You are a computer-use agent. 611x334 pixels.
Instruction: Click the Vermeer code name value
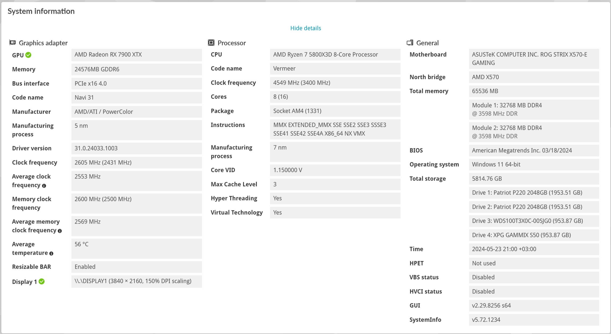335,69
